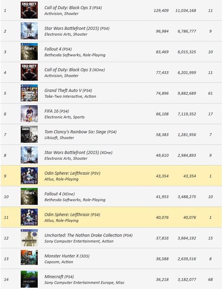Click the Call of Duty PS4 cover thumbnail

coord(29,10)
